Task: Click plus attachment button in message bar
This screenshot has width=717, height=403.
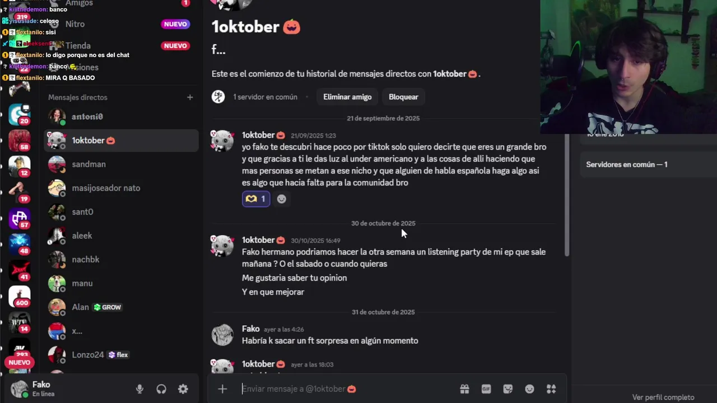Action: [x=222, y=389]
